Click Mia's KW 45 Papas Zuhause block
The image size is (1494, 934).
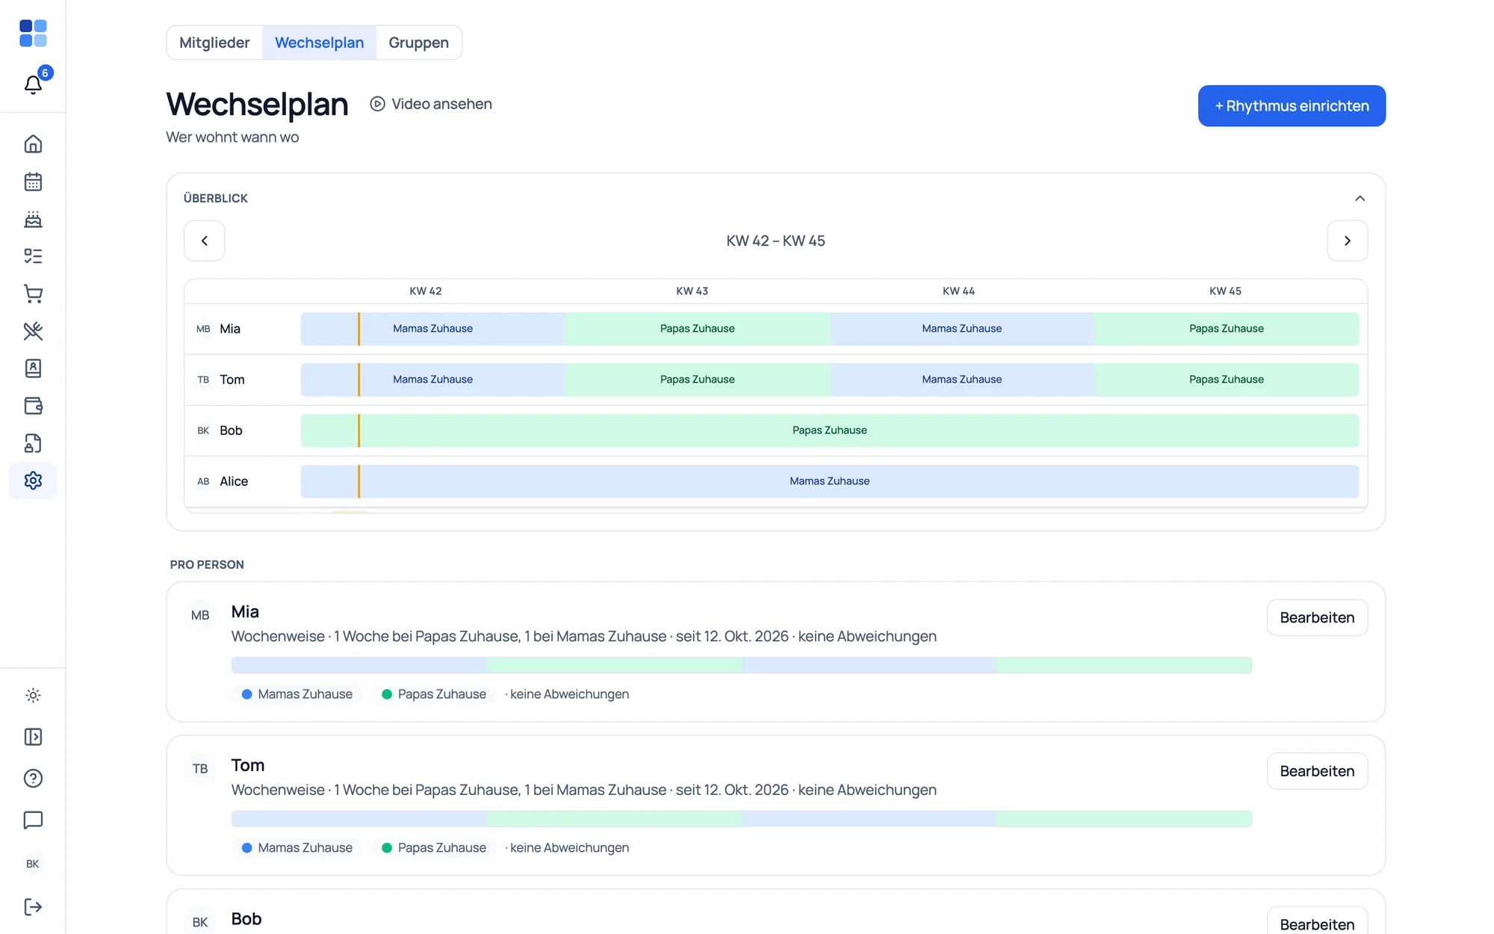(1227, 329)
